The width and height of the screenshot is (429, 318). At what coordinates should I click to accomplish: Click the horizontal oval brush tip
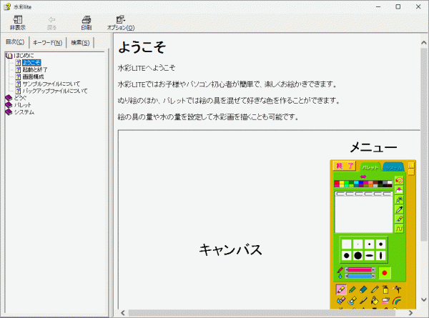(370, 256)
